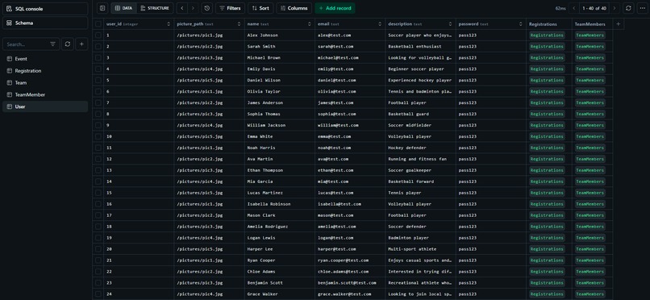Select email cell 'benjamin.scott@test.com'

(350, 282)
